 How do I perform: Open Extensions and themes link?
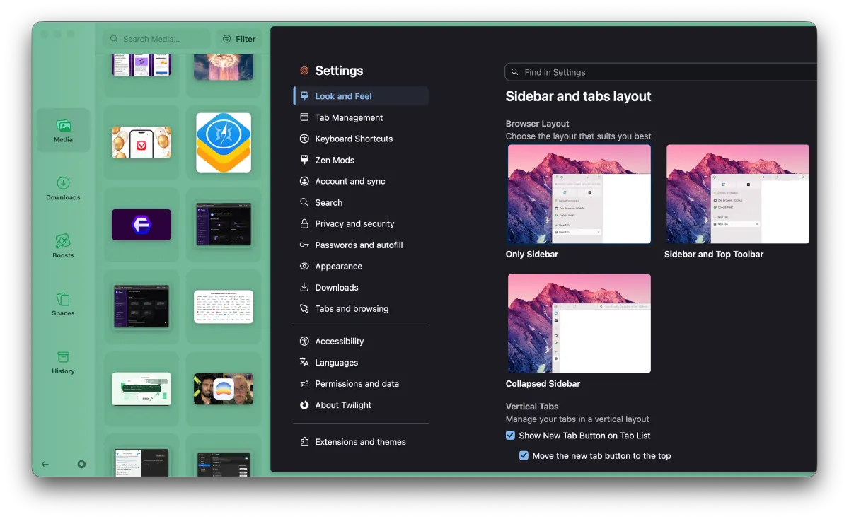[361, 441]
